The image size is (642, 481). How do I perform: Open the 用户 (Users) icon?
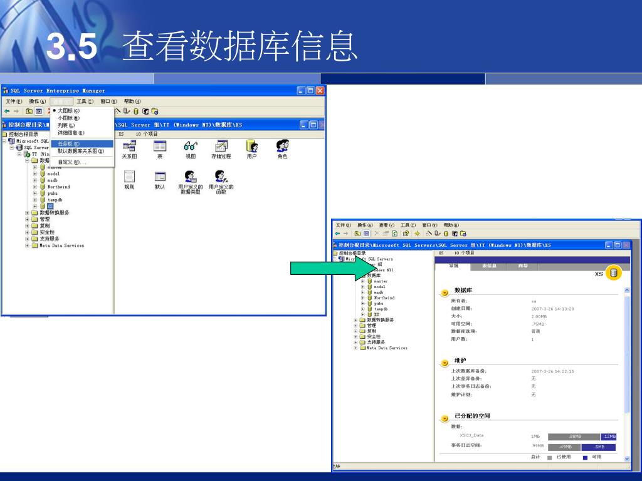click(252, 149)
